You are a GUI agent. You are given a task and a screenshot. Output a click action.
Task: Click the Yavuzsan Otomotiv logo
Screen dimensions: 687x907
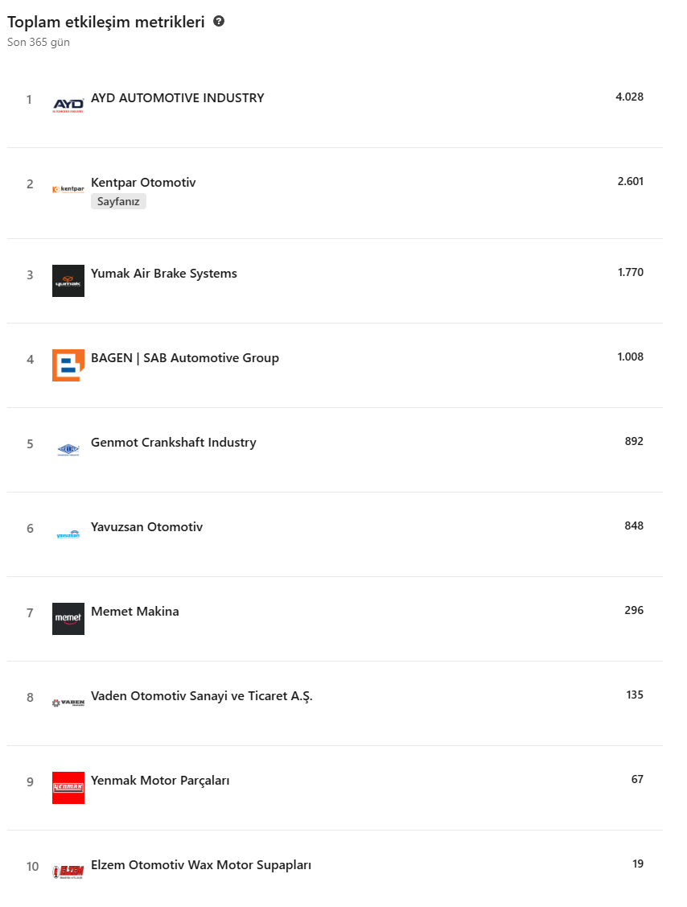68,534
